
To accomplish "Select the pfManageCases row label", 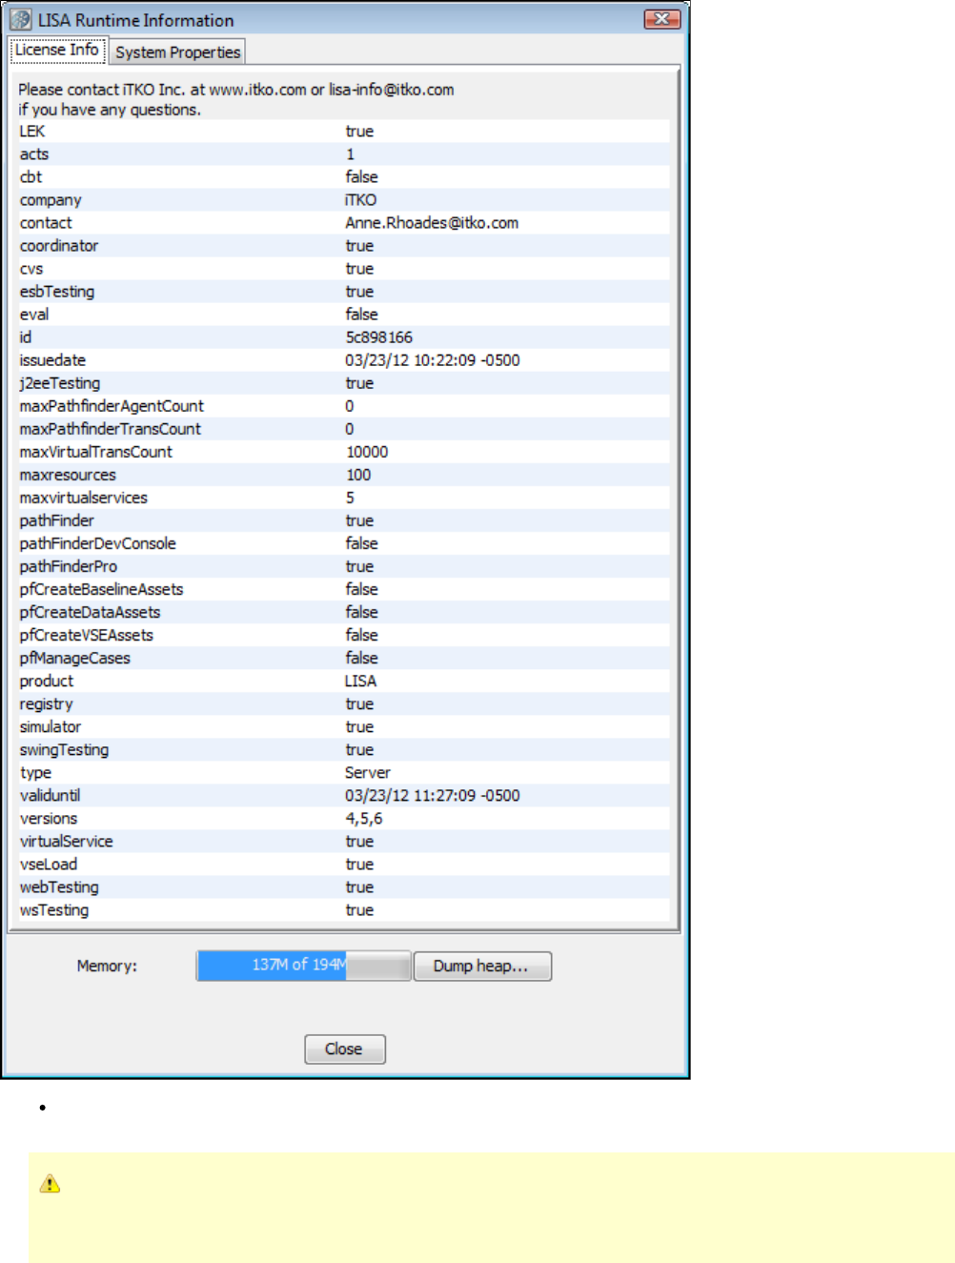I will tap(74, 658).
